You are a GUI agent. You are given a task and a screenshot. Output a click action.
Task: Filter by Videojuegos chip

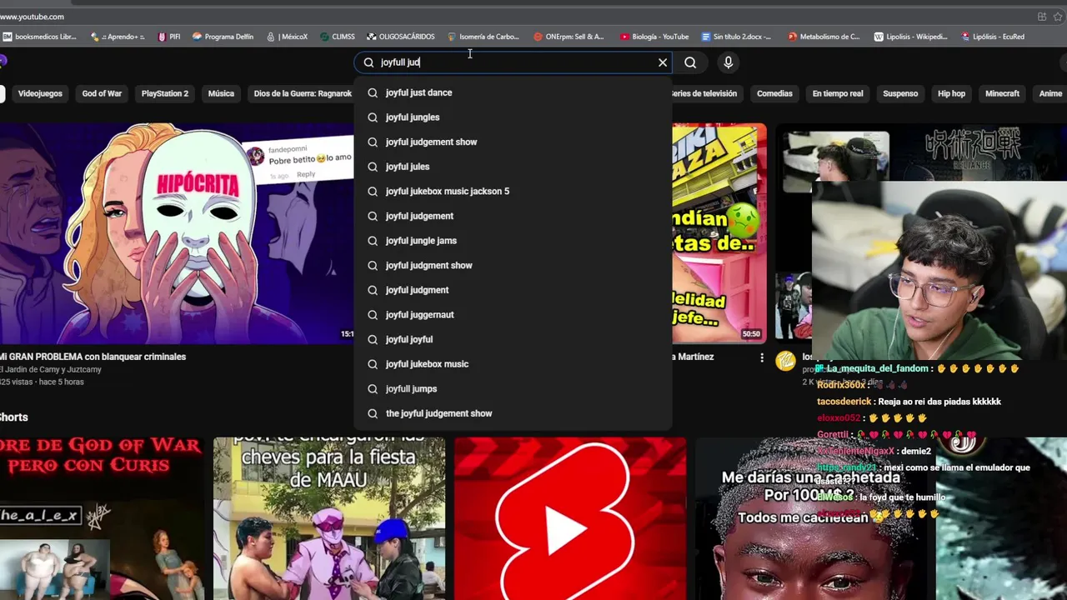point(40,93)
